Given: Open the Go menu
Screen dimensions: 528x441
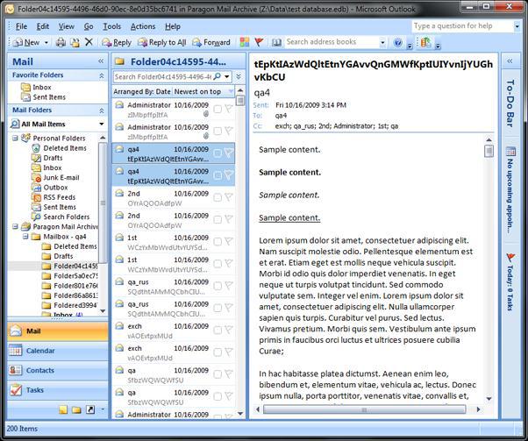Looking at the screenshot, I should 89,26.
